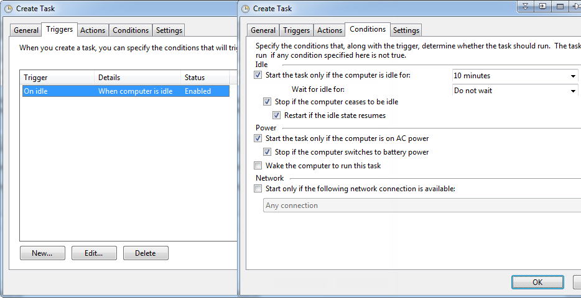Uncheck Start the task only if computer is idle
The height and width of the screenshot is (298, 581).
(258, 75)
